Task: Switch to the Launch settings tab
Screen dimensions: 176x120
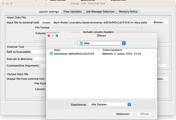Action: tap(49, 12)
